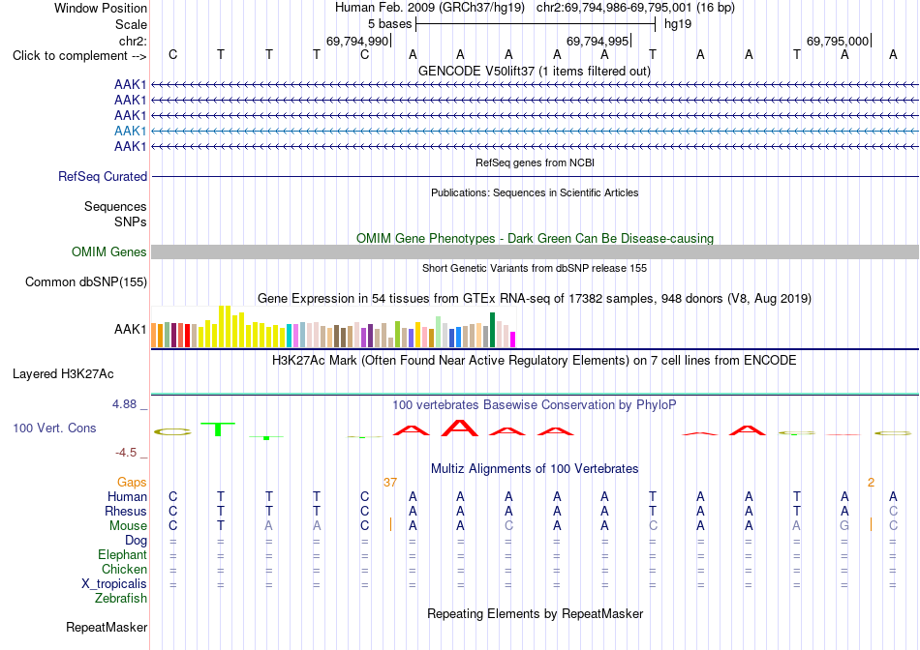The image size is (920, 650).
Task: Click the 69,794,995 position marker
Action: coord(598,41)
